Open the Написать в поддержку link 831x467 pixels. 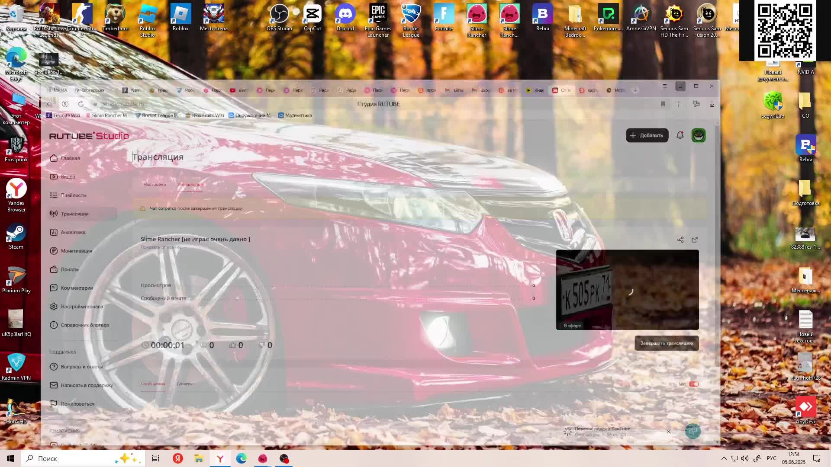87,385
